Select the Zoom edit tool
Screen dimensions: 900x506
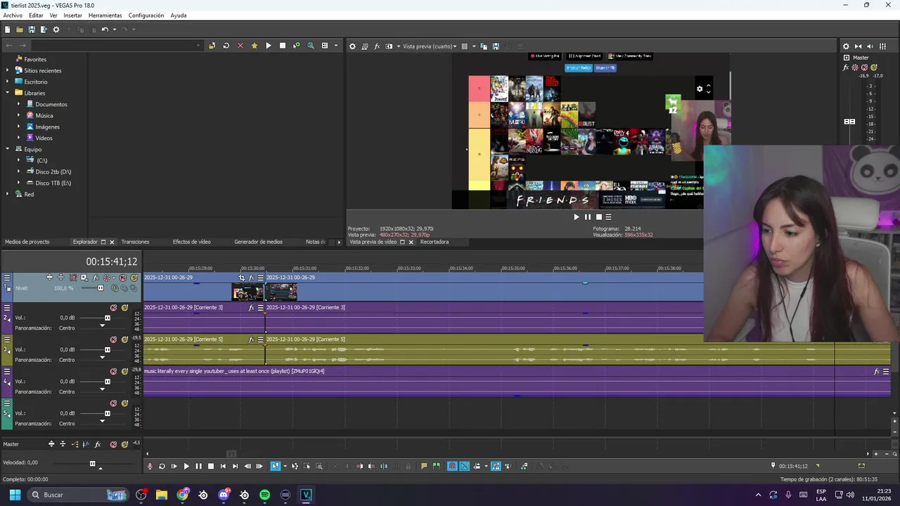[x=319, y=466]
